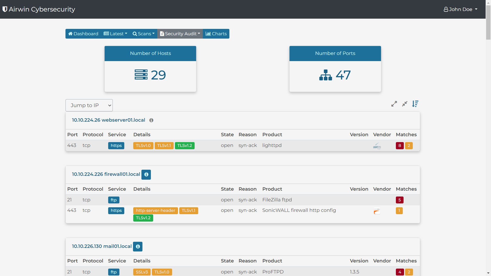
Task: Click info icon beside webserver01.local
Action: (x=151, y=120)
